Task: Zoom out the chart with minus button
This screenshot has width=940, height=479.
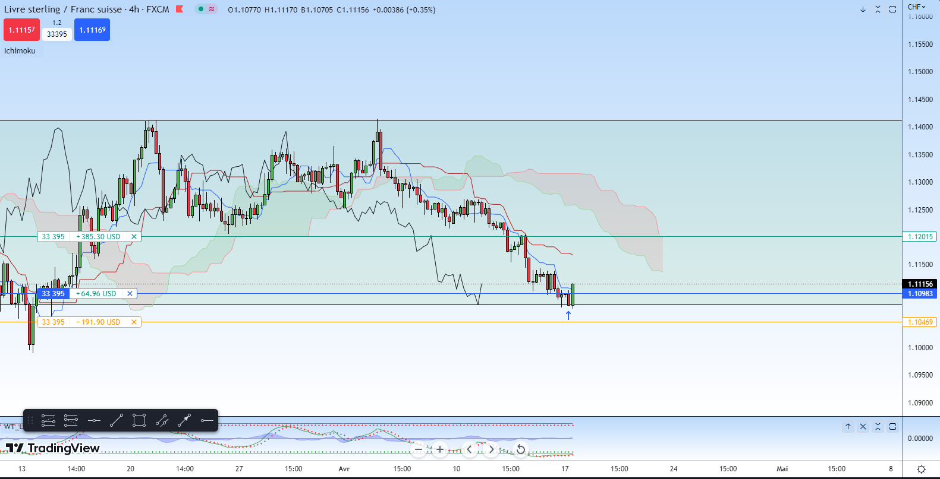Action: tap(419, 449)
